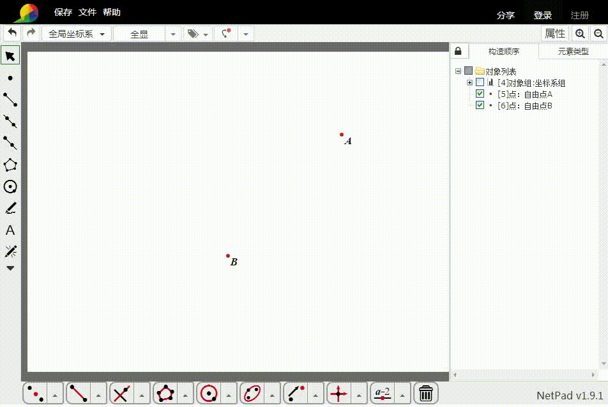
Task: Open the 属性 properties panel
Action: 554,34
